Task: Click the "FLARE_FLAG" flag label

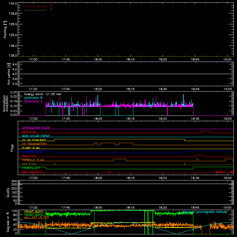Action: [31, 148]
